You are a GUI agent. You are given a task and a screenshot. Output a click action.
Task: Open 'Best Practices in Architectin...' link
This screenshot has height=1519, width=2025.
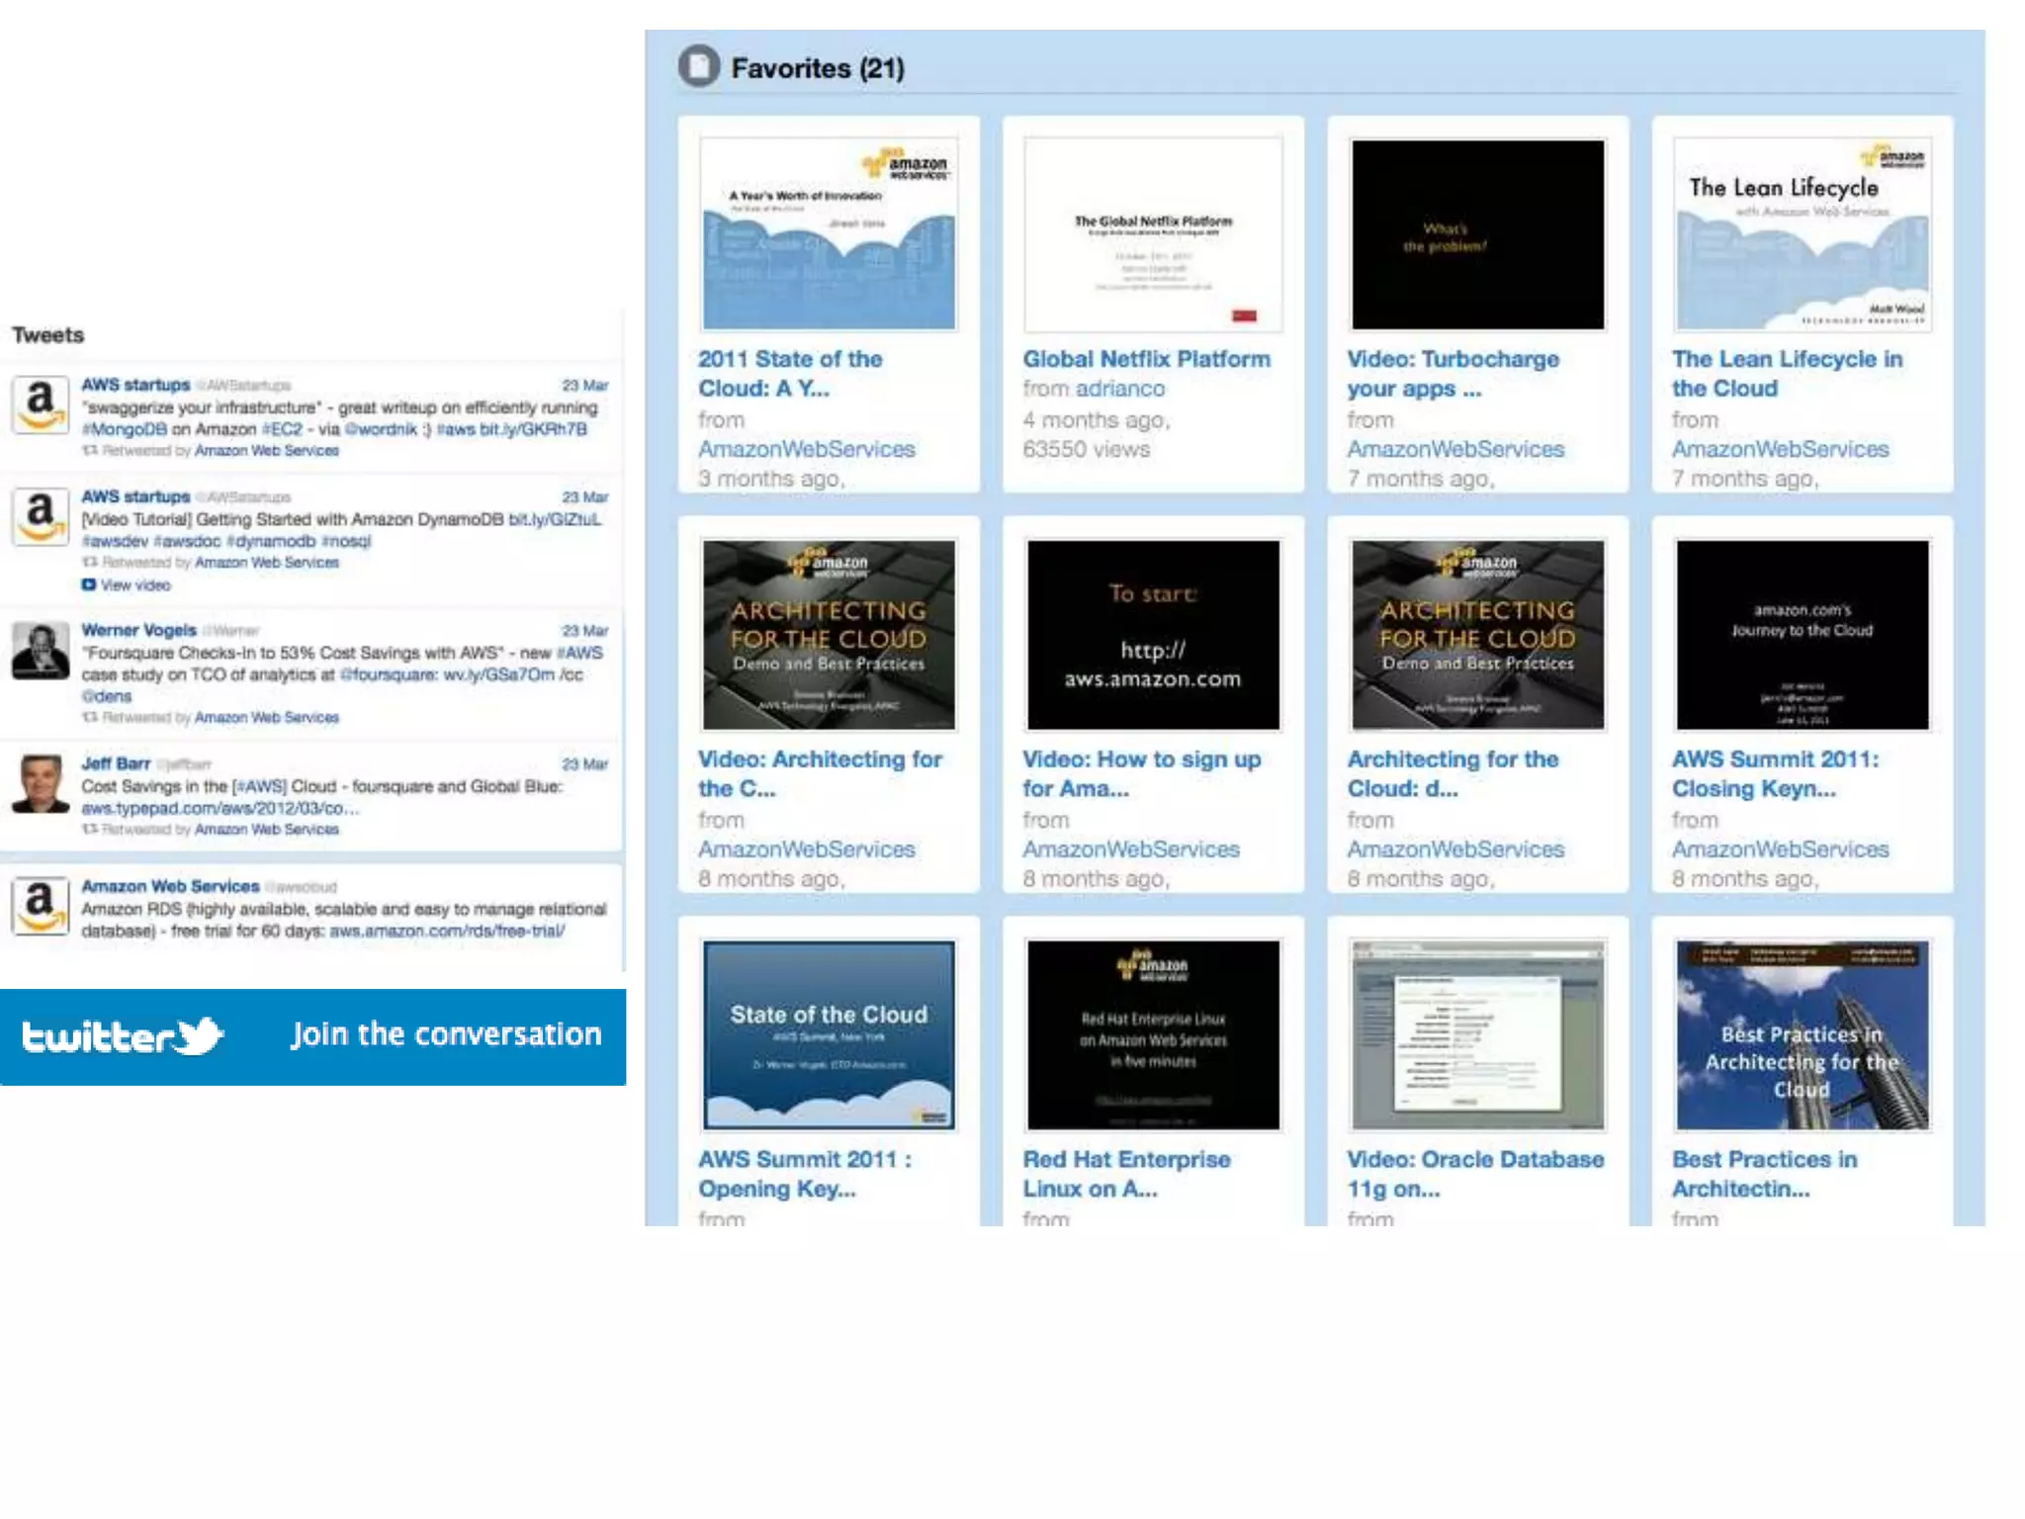(1764, 1174)
